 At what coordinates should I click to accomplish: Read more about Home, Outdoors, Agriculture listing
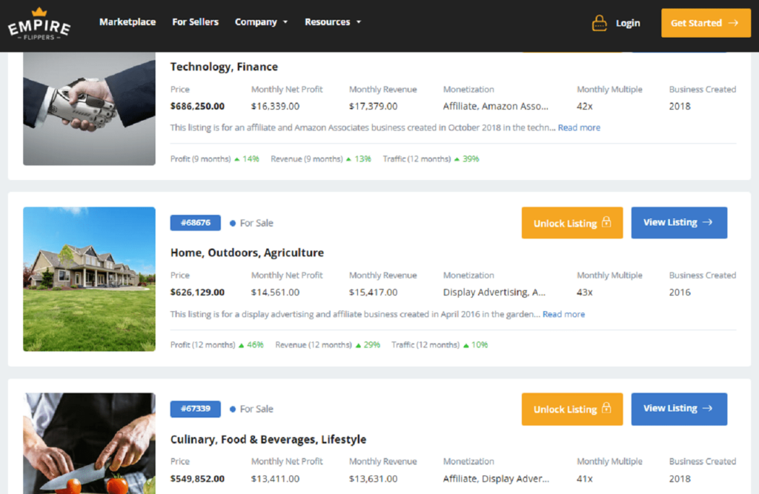pyautogui.click(x=563, y=314)
